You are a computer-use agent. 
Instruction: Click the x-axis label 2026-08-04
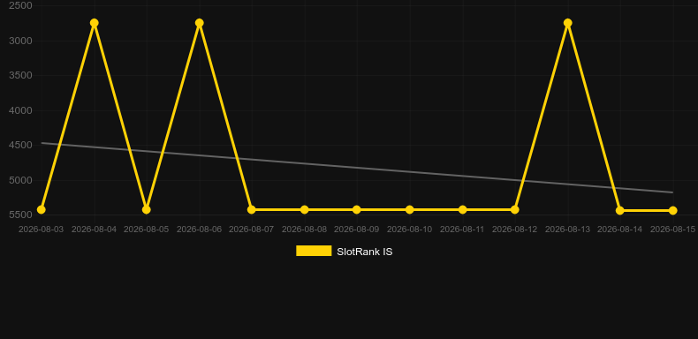click(x=94, y=230)
